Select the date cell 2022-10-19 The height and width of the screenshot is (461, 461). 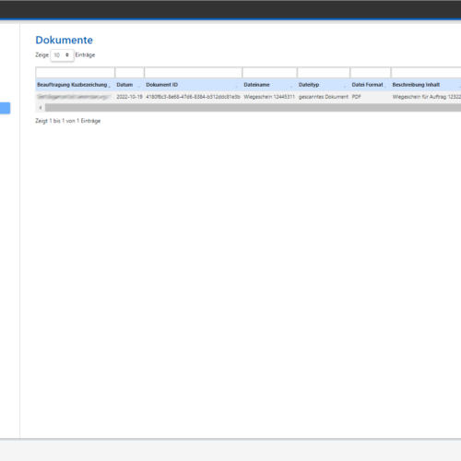129,97
